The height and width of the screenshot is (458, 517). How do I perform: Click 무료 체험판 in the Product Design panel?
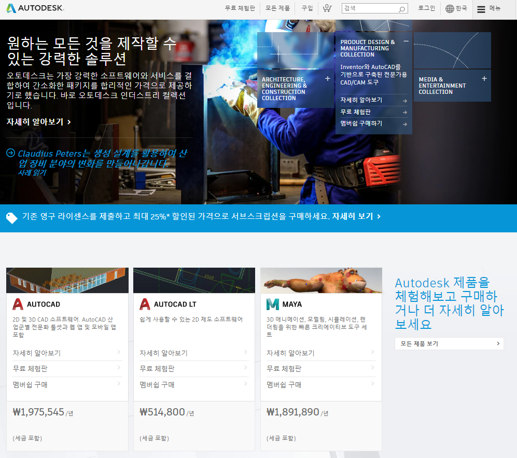pyautogui.click(x=355, y=112)
